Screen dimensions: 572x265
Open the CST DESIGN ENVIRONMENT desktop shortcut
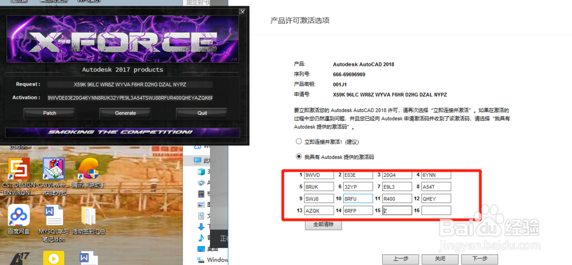point(19,169)
